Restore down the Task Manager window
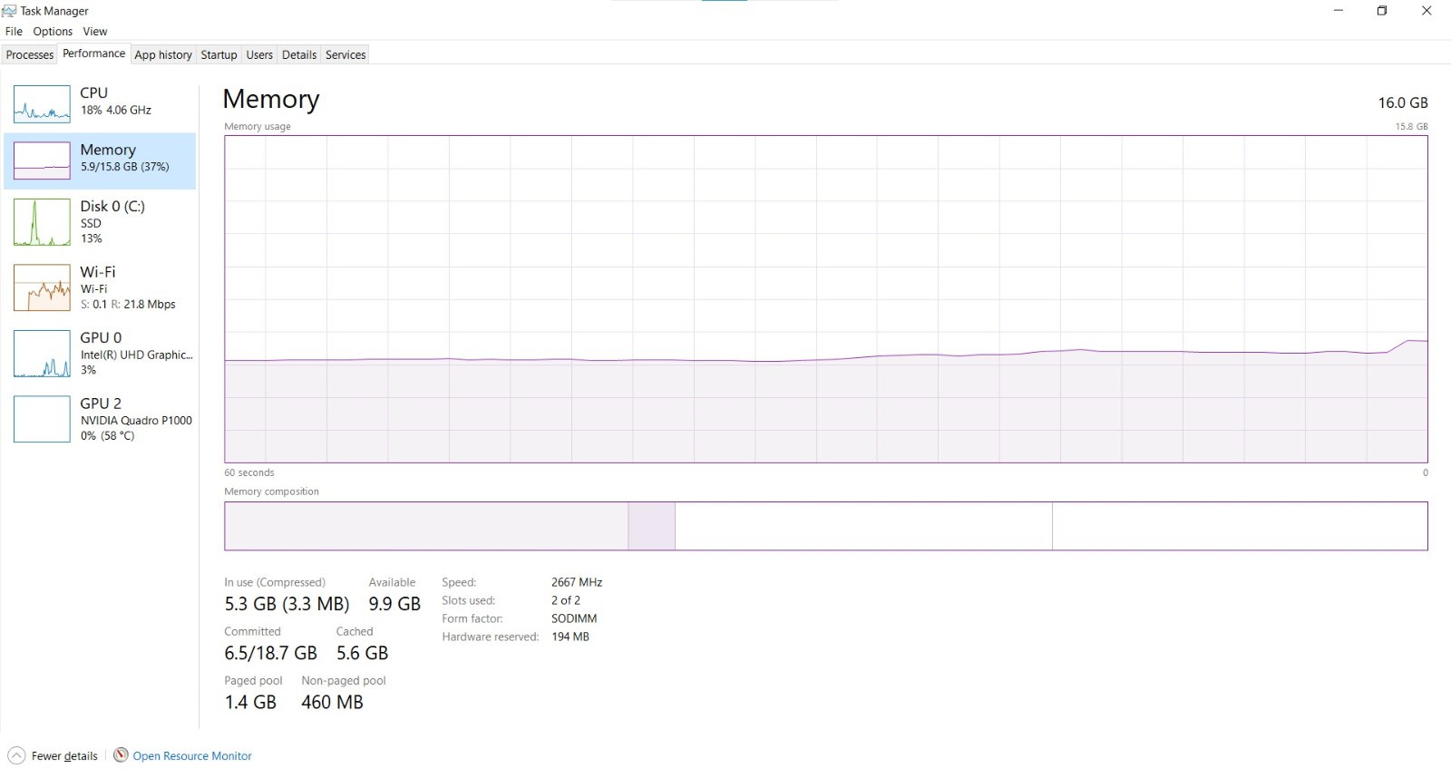 tap(1382, 11)
